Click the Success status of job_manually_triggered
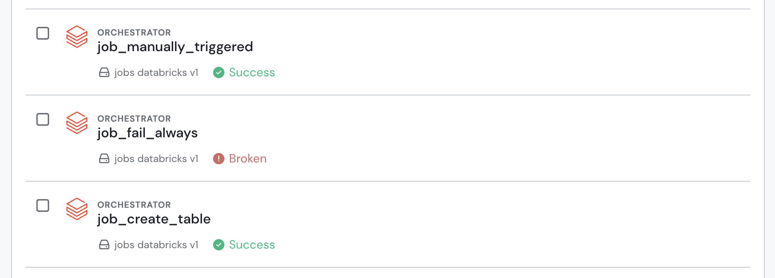Screen dimensions: 775x278 point(252,72)
